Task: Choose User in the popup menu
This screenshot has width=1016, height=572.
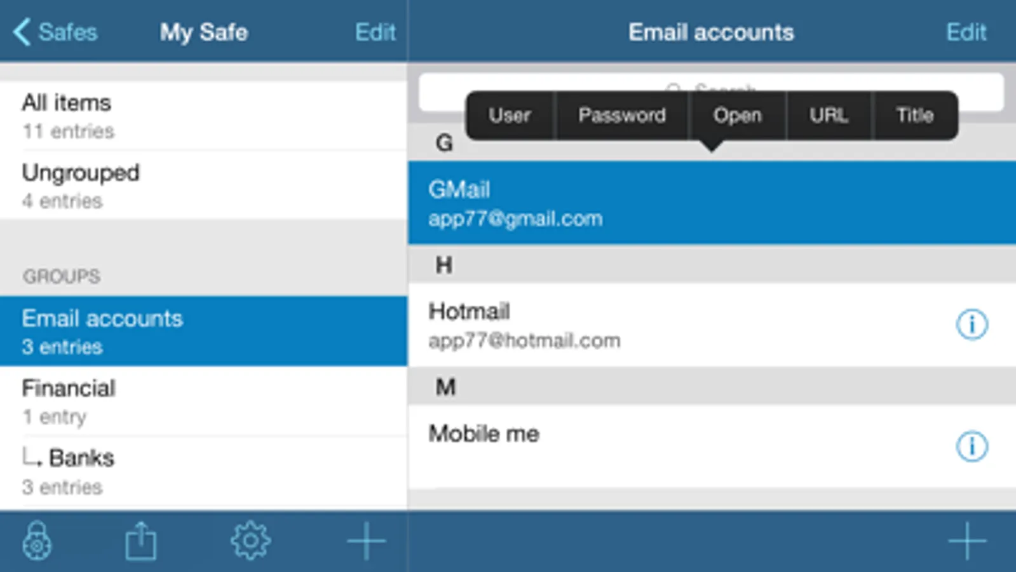Action: pyautogui.click(x=510, y=115)
